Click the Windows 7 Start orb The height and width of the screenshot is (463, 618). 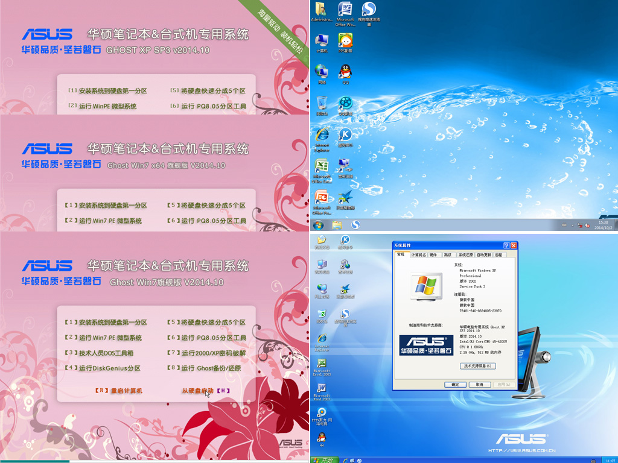point(319,225)
